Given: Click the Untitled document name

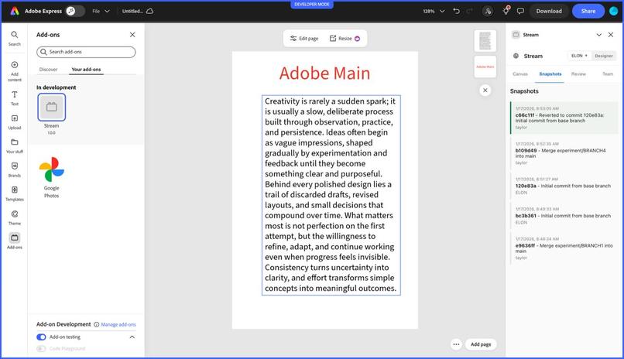Looking at the screenshot, I should pos(132,11).
